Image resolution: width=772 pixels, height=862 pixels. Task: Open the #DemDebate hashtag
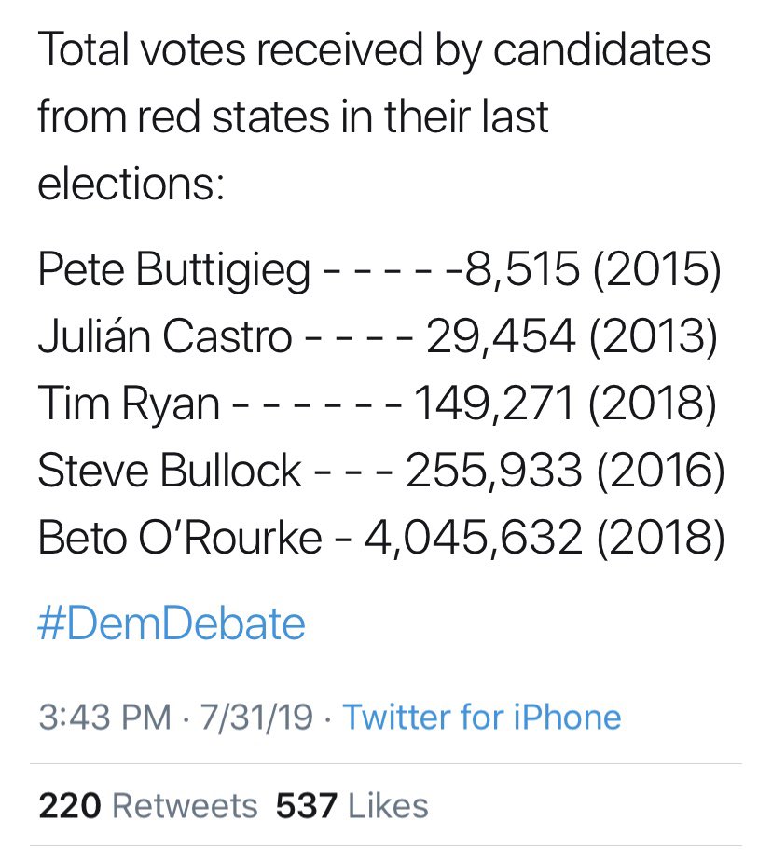pos(172,623)
